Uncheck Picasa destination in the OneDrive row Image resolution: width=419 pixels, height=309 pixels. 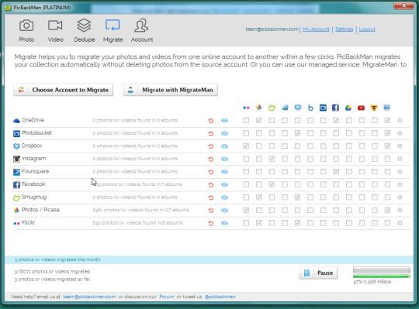coord(259,120)
